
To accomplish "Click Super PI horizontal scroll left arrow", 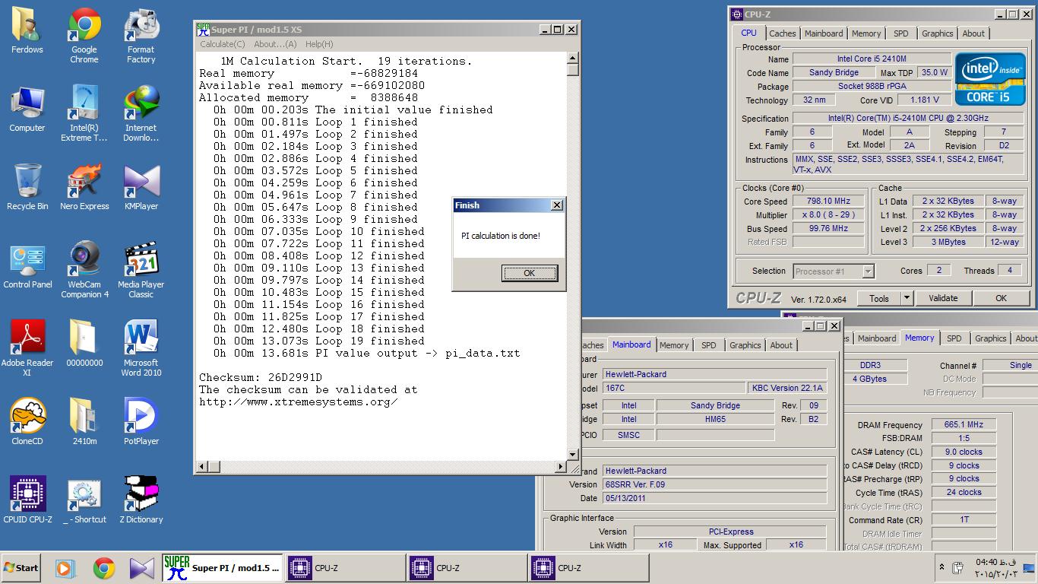I will coord(202,467).
